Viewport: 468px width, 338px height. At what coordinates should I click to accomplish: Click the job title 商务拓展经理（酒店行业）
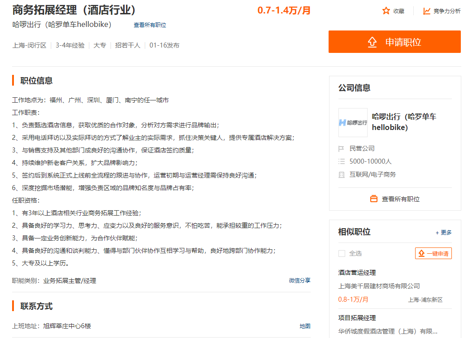click(x=74, y=10)
